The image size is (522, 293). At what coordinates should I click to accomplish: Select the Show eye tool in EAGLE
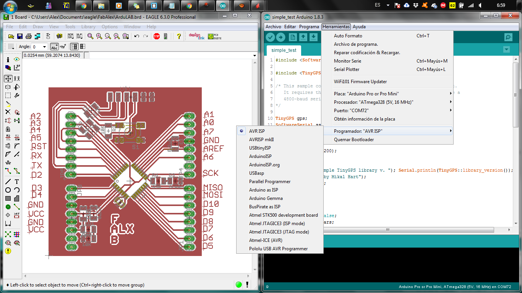[16, 60]
